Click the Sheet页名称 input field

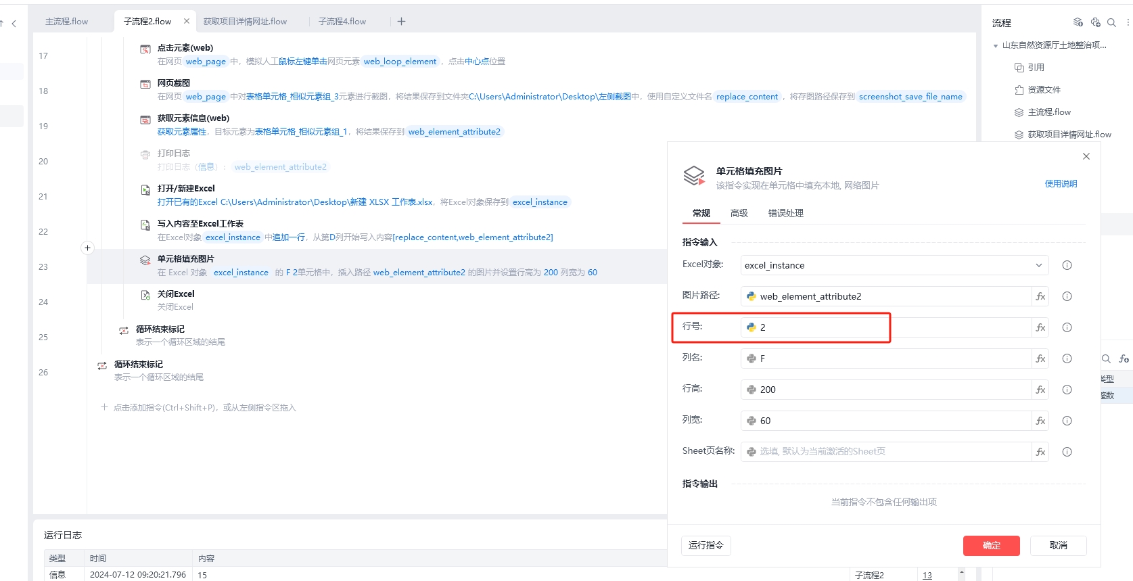click(x=886, y=452)
